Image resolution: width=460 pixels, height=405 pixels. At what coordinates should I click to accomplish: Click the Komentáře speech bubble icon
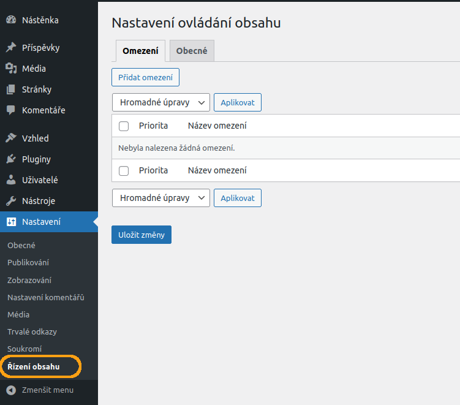11,110
